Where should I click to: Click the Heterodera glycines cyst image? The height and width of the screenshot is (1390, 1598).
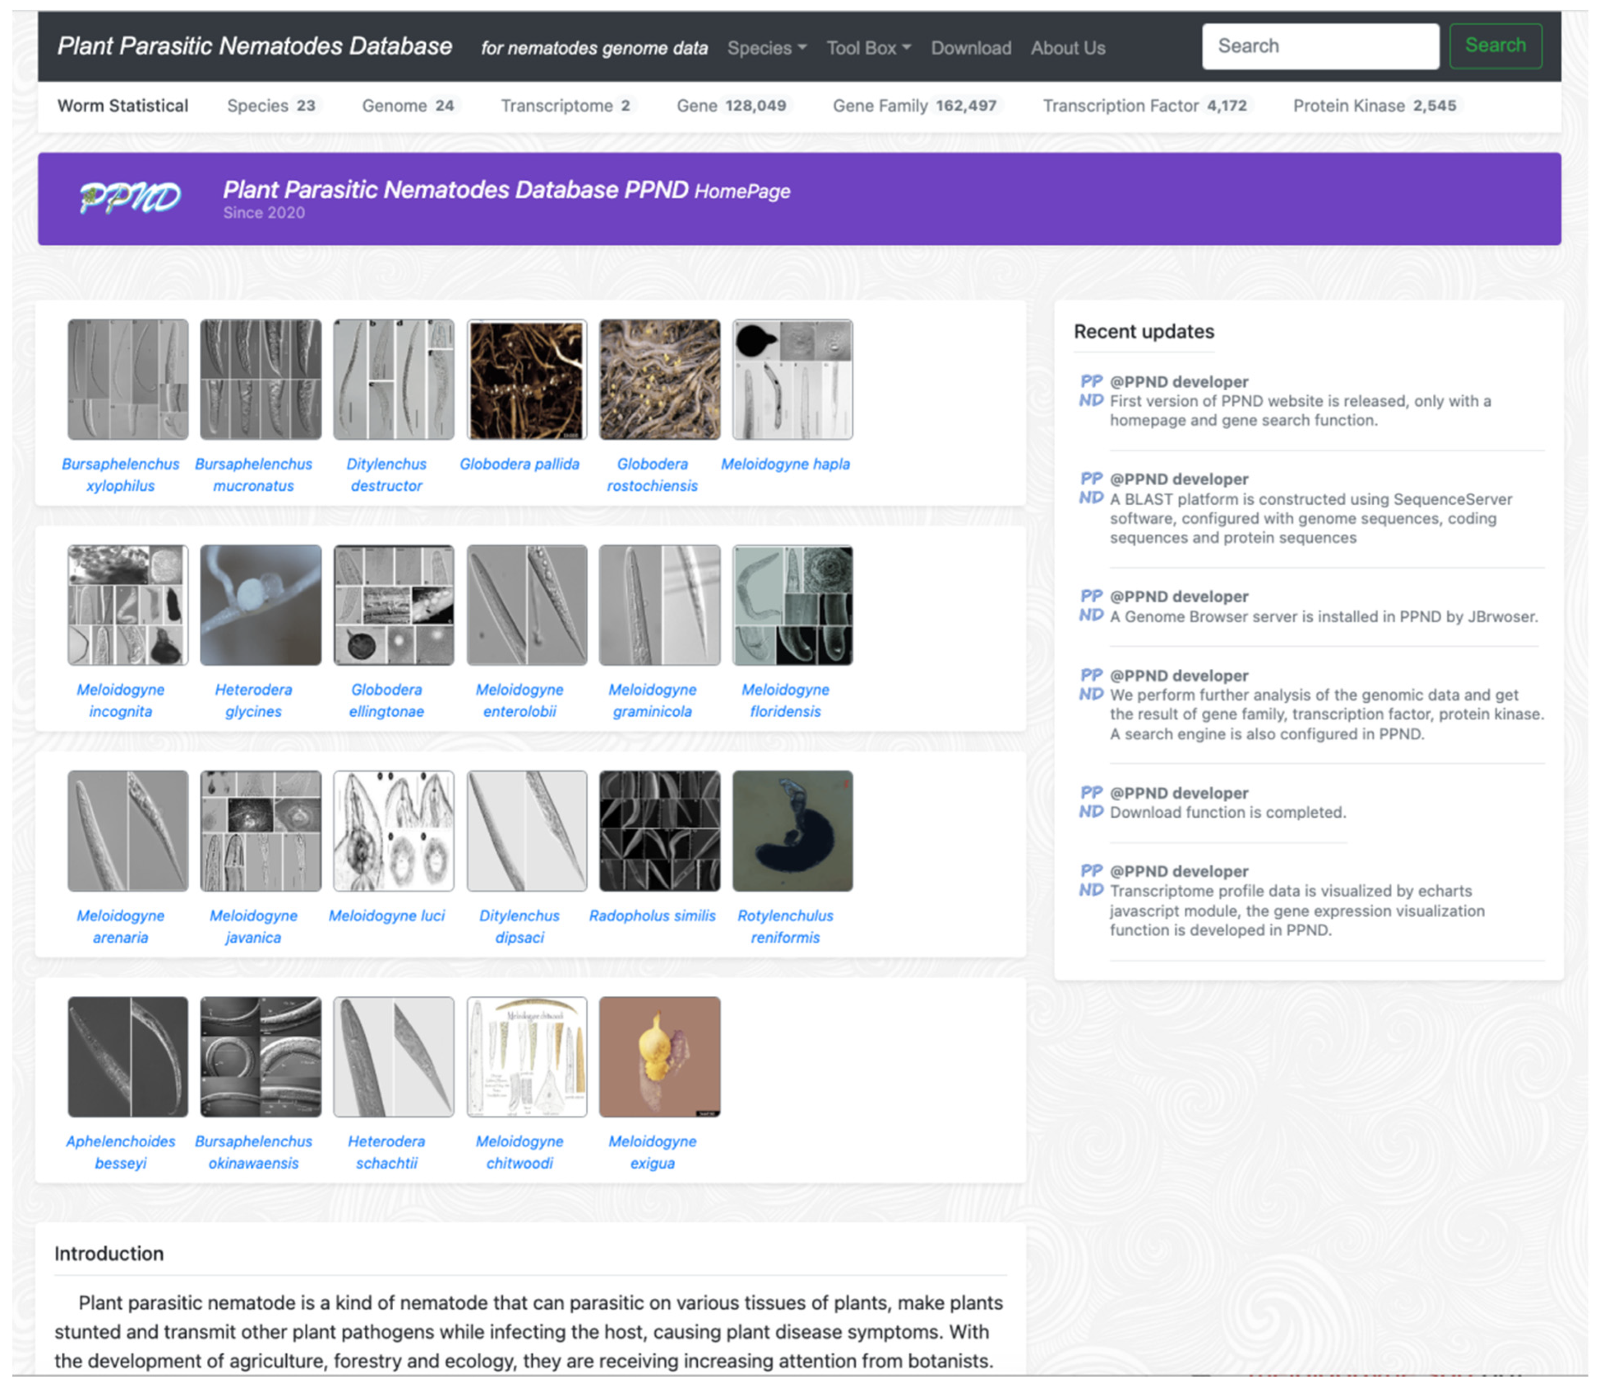[261, 605]
